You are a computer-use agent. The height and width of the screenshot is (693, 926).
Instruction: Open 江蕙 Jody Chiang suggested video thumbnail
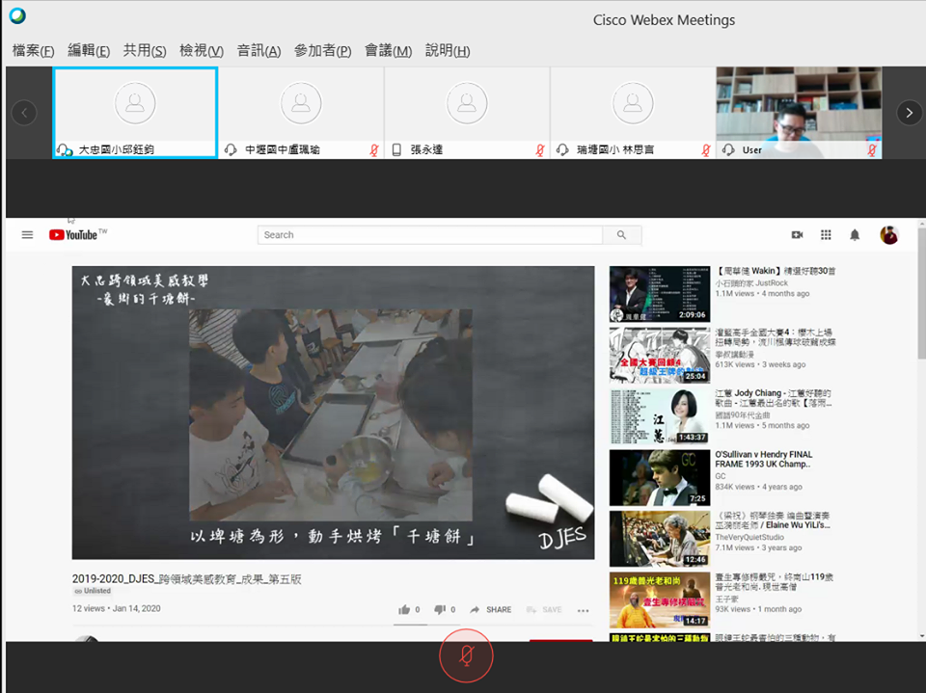660,416
